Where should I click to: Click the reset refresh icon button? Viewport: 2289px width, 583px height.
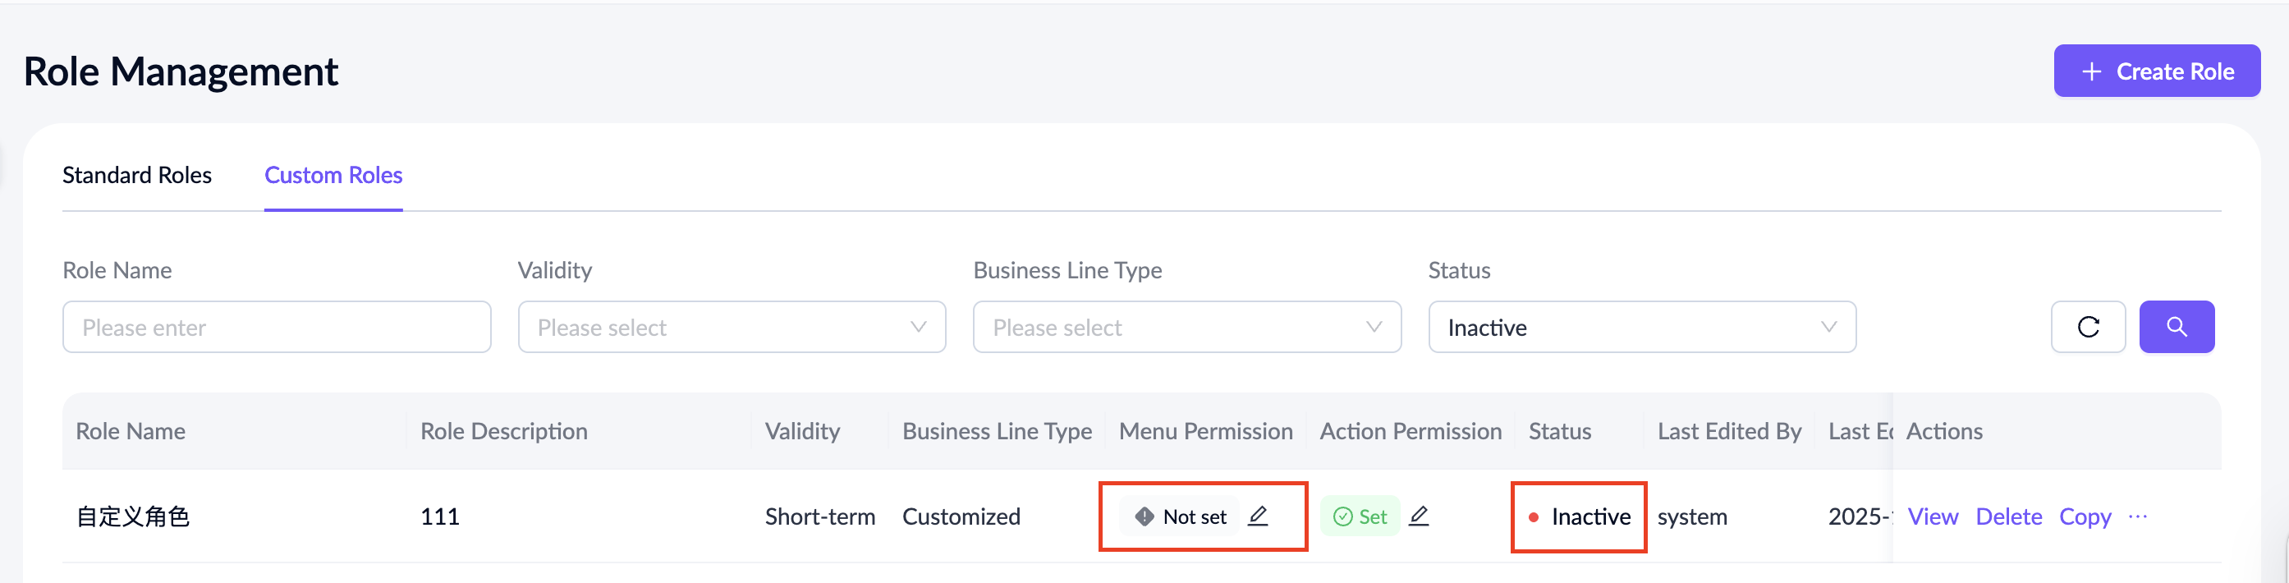click(x=2087, y=327)
